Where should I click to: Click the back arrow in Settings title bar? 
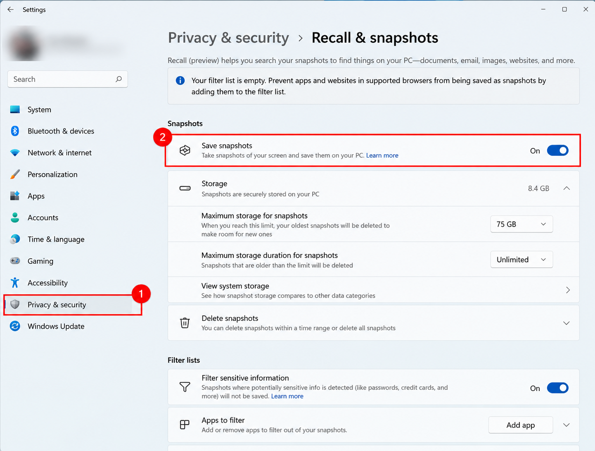(11, 10)
